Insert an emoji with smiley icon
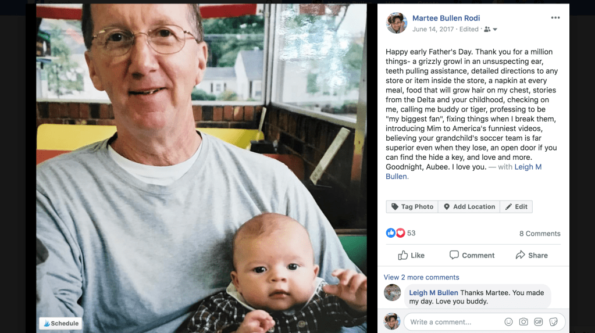This screenshot has height=333, width=595. point(508,322)
